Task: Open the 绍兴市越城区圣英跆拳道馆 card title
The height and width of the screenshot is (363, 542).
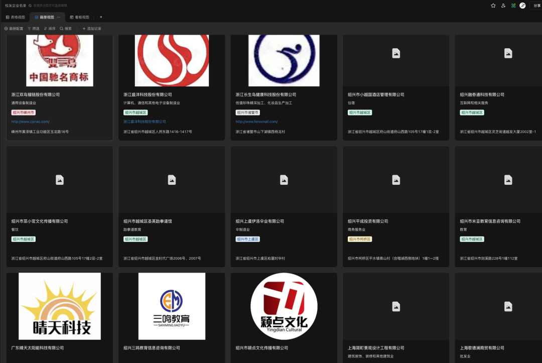Action: (x=148, y=221)
